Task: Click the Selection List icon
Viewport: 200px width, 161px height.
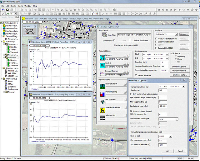Action: pyautogui.click(x=102, y=118)
